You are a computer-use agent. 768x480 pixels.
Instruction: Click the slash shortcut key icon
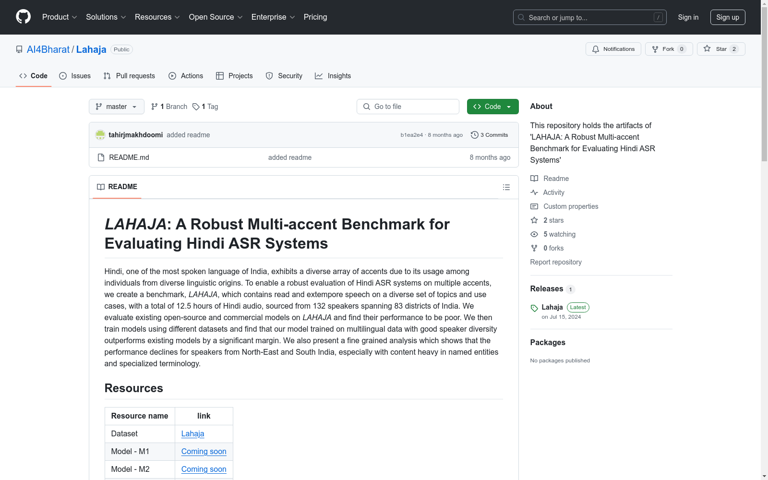coord(658,17)
